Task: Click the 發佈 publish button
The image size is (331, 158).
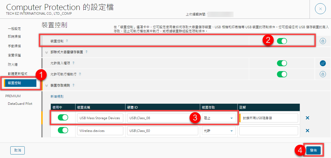Action: [313, 150]
